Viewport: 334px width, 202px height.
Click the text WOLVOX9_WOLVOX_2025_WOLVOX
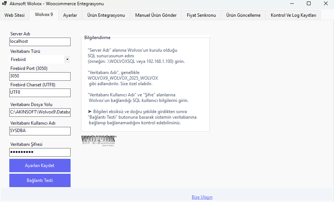pos(123,78)
